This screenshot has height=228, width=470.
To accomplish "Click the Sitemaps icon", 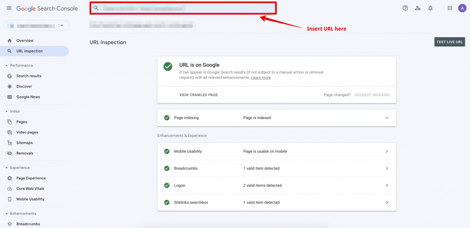I will point(10,143).
